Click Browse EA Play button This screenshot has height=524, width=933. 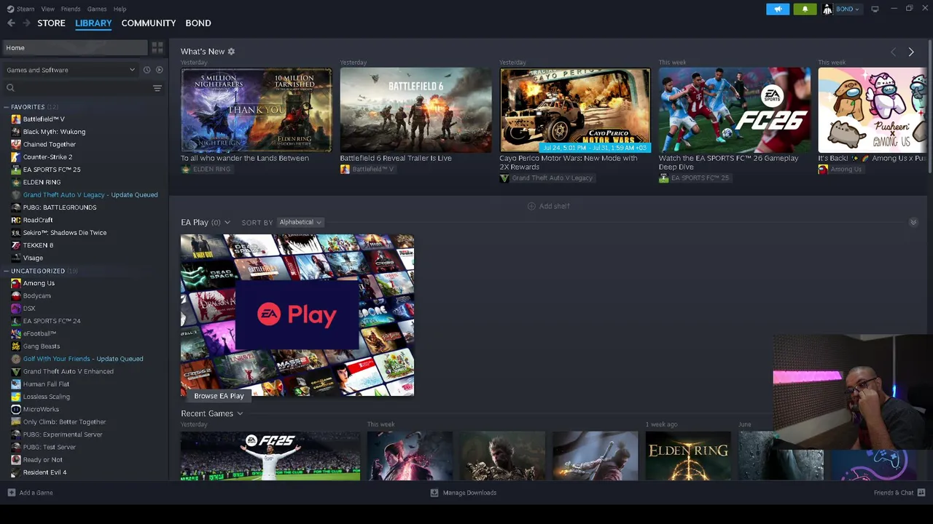[x=219, y=396]
